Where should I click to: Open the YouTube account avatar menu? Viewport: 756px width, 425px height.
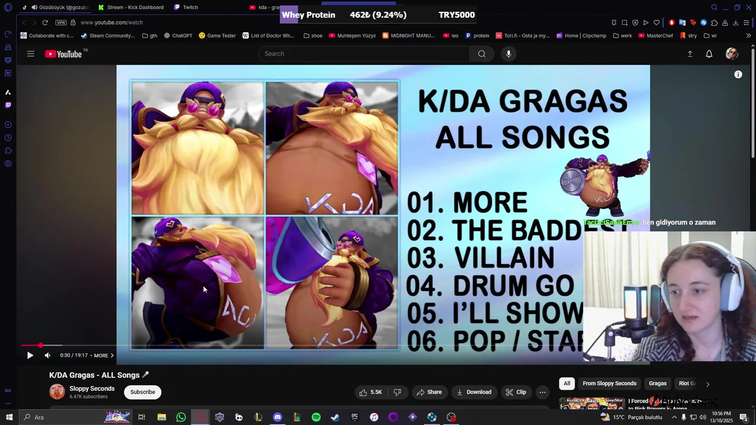pos(732,54)
